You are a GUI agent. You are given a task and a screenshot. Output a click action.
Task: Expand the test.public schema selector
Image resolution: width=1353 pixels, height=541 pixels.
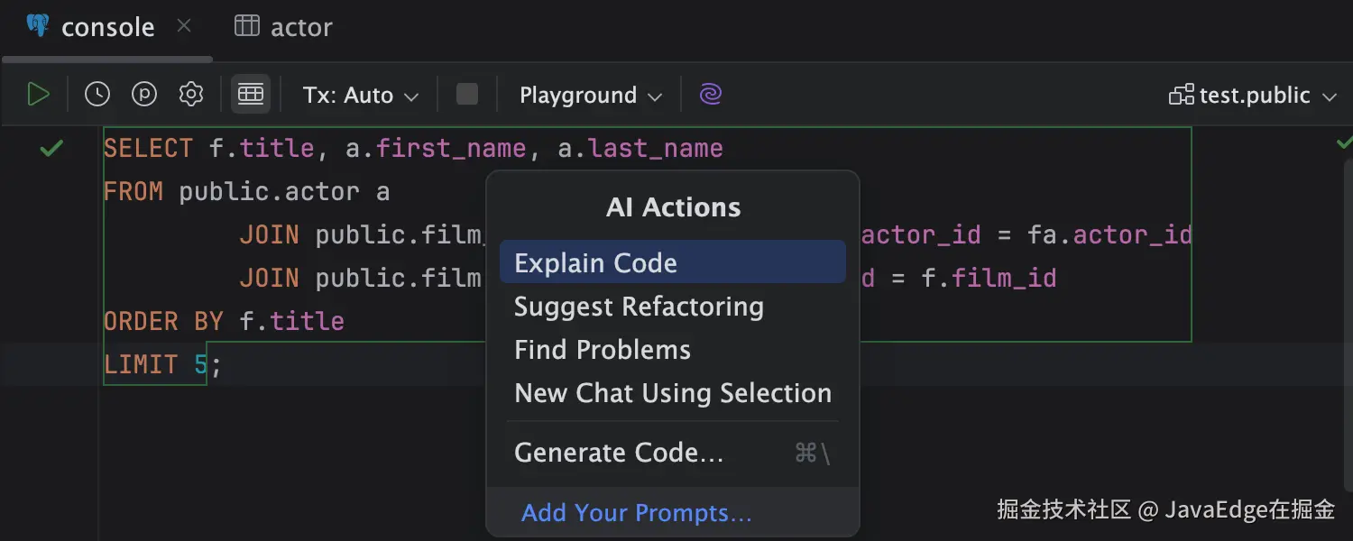(1253, 96)
